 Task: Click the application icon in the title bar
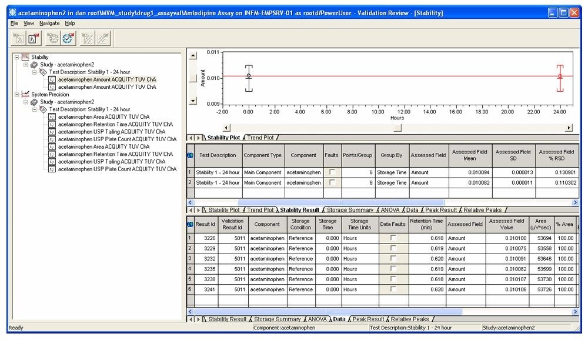[x=13, y=12]
